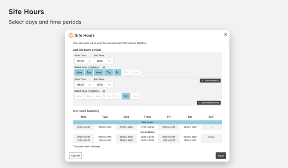288x168 pixels.
Task: Open second period End Time dropdown 13:00
Action: (x=104, y=85)
